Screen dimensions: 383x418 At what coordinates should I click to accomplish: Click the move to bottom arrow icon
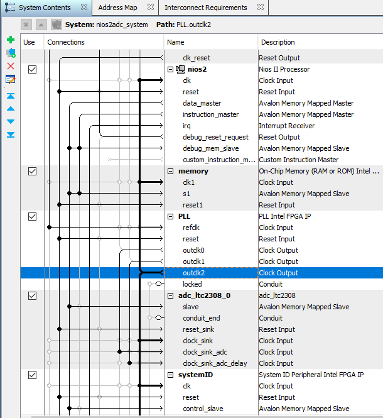(x=11, y=135)
